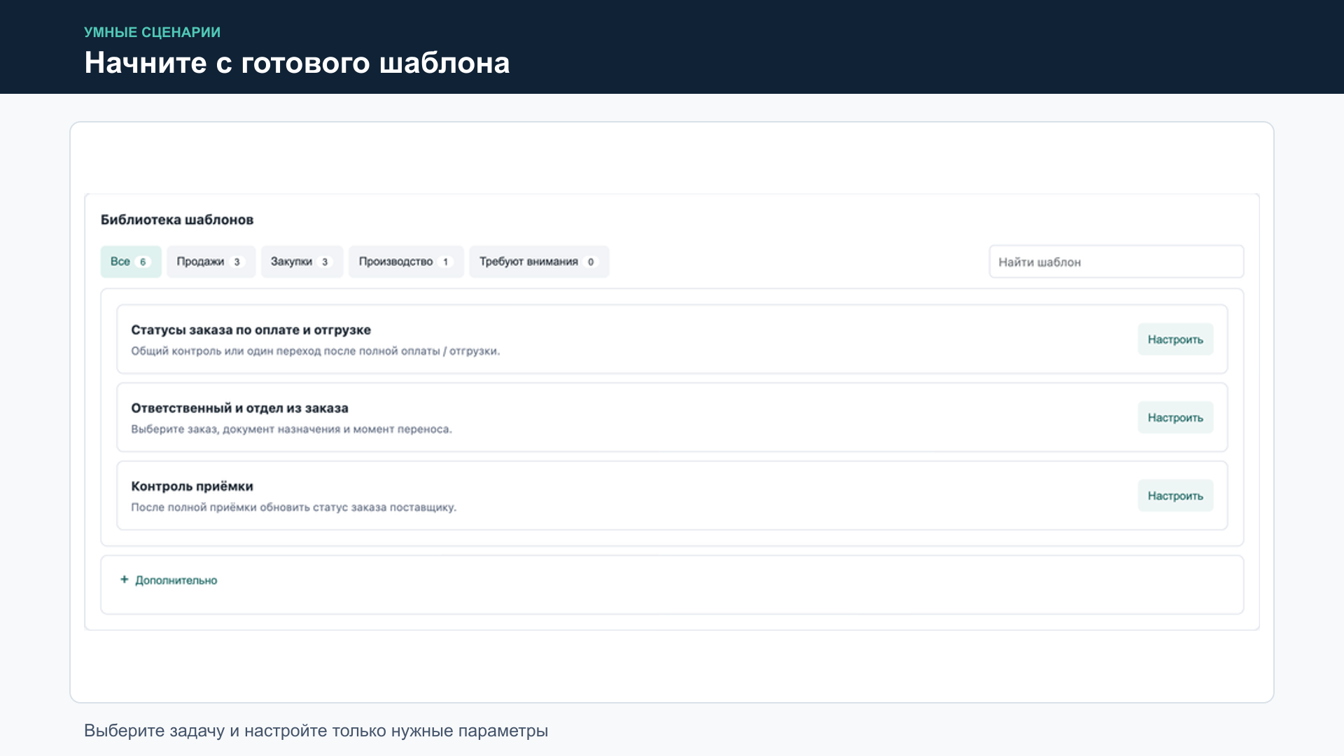
Task: Select template title 'Ответственный и отдел из заказа'
Action: pyautogui.click(x=239, y=409)
